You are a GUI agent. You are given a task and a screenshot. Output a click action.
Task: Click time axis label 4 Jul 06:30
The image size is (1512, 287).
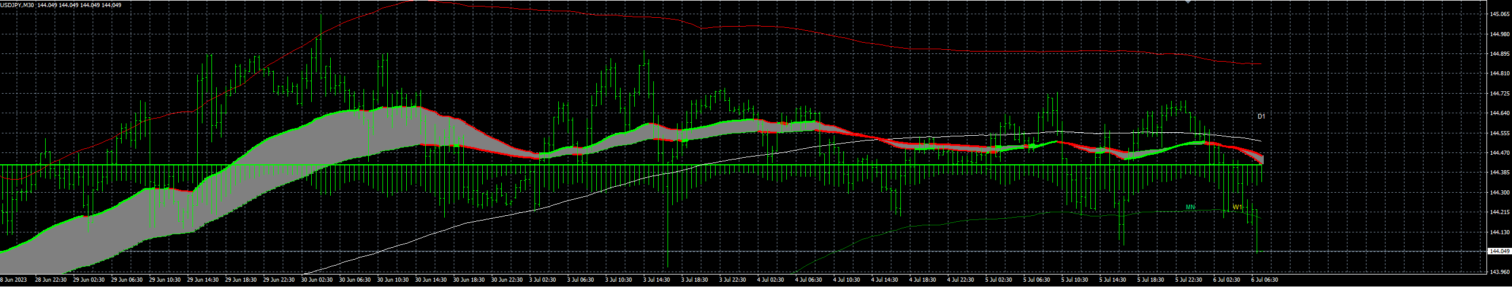pyautogui.click(x=809, y=279)
